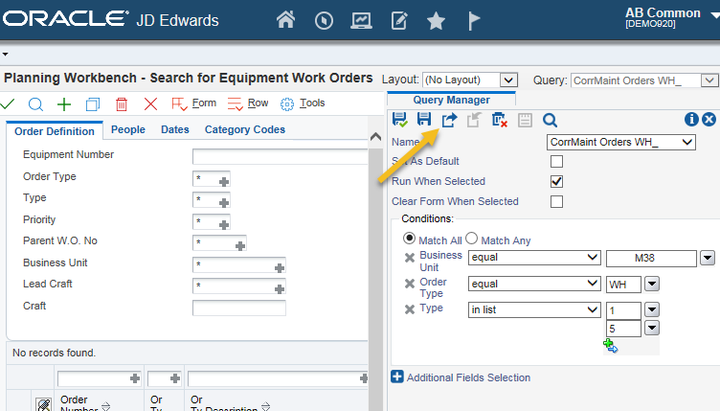Run the query with magnifier icon
This screenshot has height=411, width=720.
[550, 121]
